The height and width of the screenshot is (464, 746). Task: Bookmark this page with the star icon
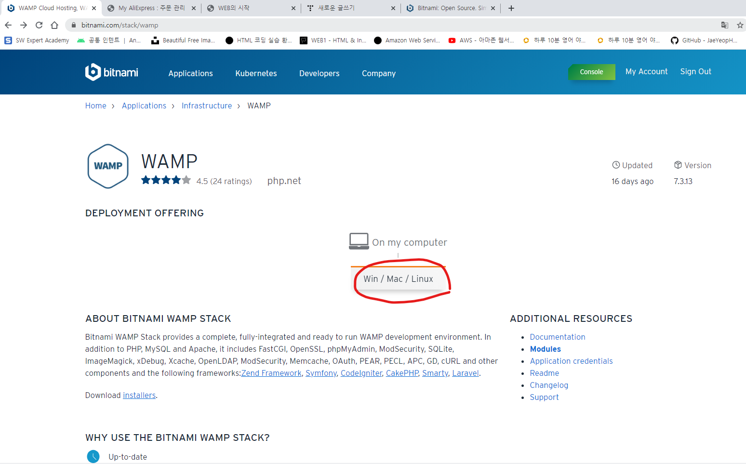coord(740,25)
